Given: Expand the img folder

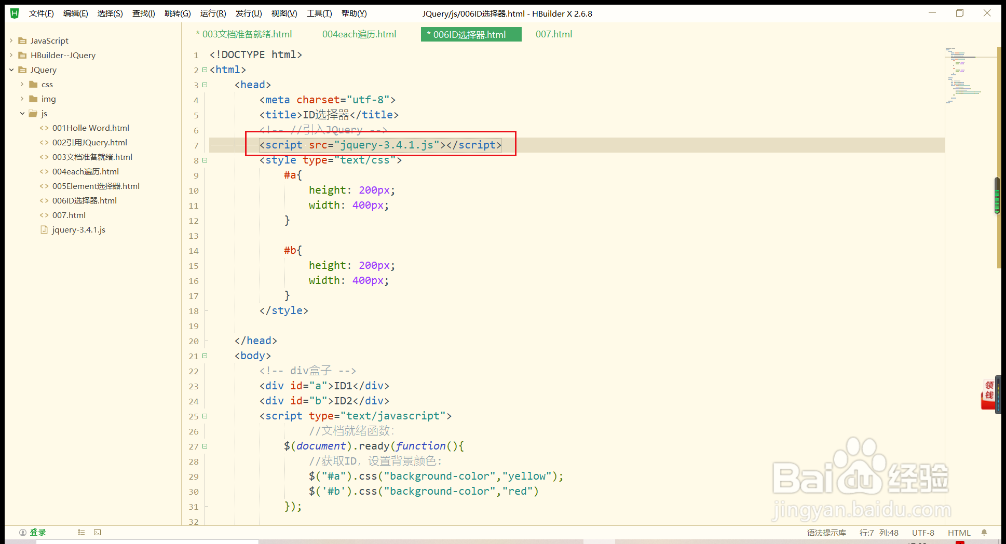Looking at the screenshot, I should pos(22,99).
